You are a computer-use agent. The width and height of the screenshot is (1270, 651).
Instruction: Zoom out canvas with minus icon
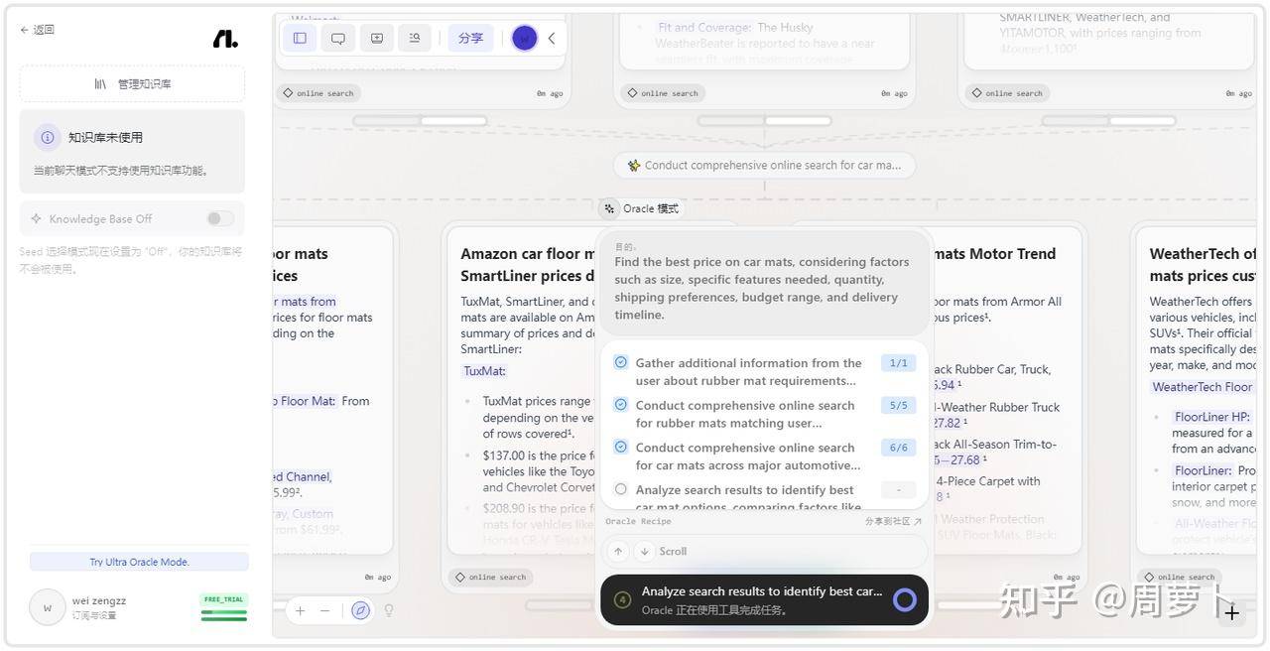click(324, 610)
